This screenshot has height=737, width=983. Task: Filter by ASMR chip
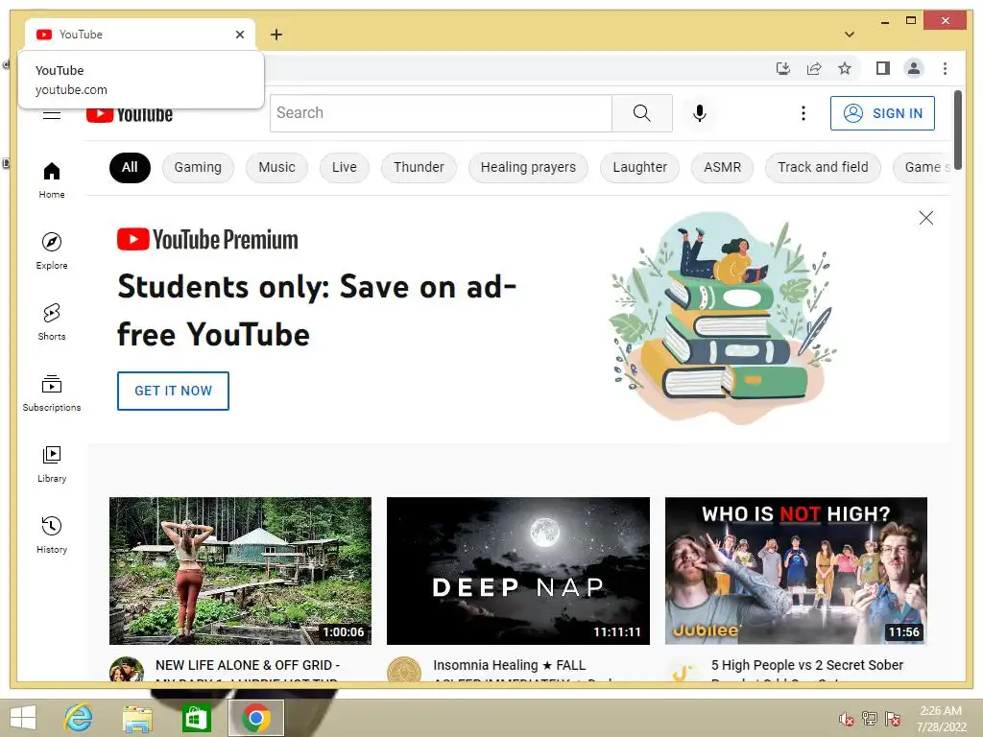click(x=722, y=167)
